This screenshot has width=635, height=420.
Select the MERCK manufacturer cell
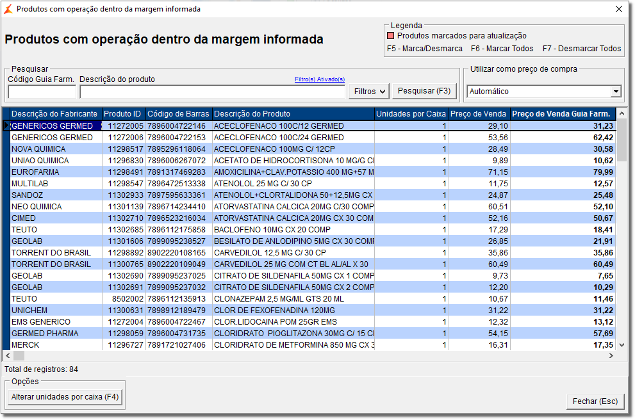pyautogui.click(x=56, y=345)
